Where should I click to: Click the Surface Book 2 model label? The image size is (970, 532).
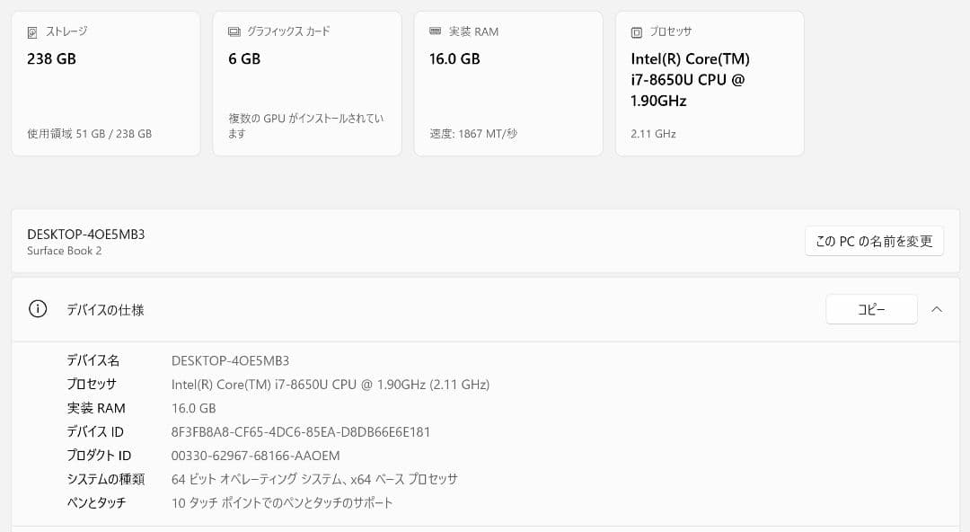point(65,252)
